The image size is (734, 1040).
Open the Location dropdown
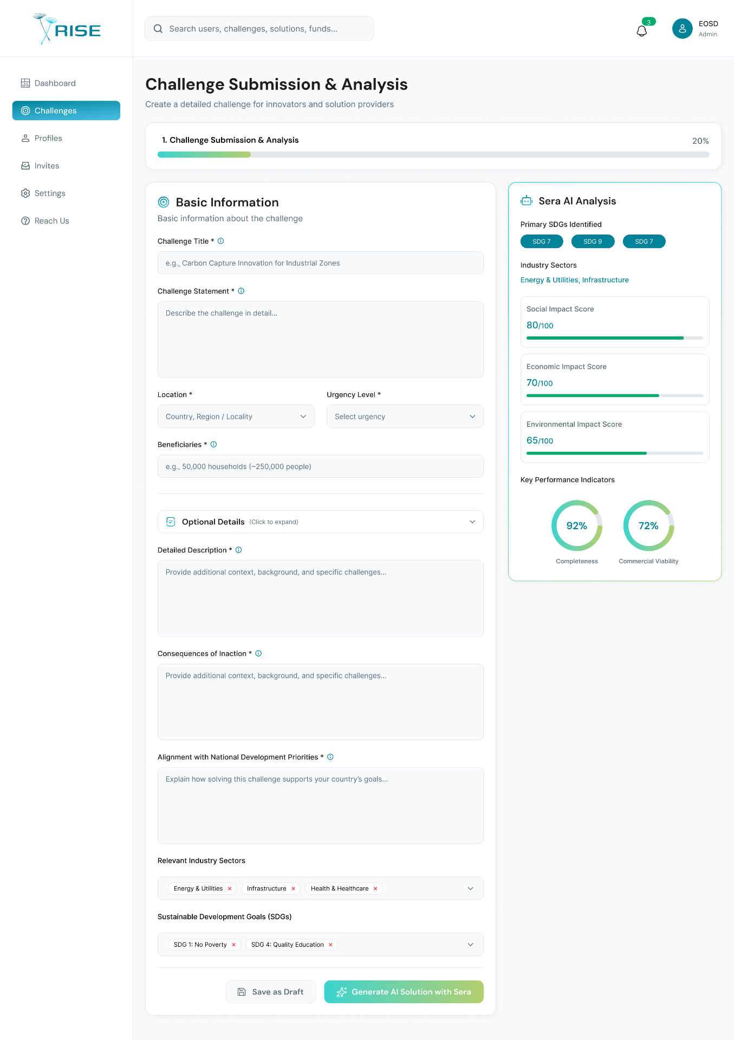236,417
